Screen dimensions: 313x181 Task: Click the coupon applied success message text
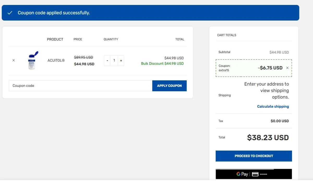tap(54, 13)
